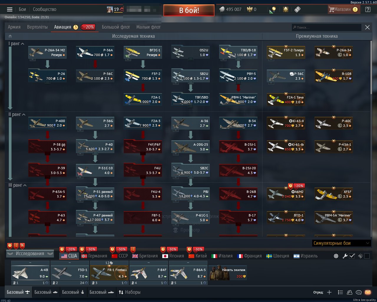Collapse the III ранг section
This screenshot has height=302, width=377.
click(18, 185)
